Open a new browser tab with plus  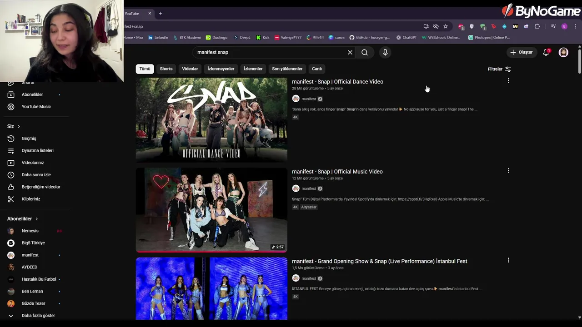tap(161, 14)
